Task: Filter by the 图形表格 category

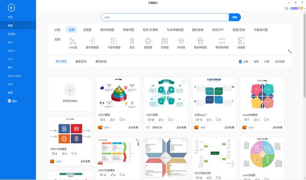Action: (x=197, y=30)
